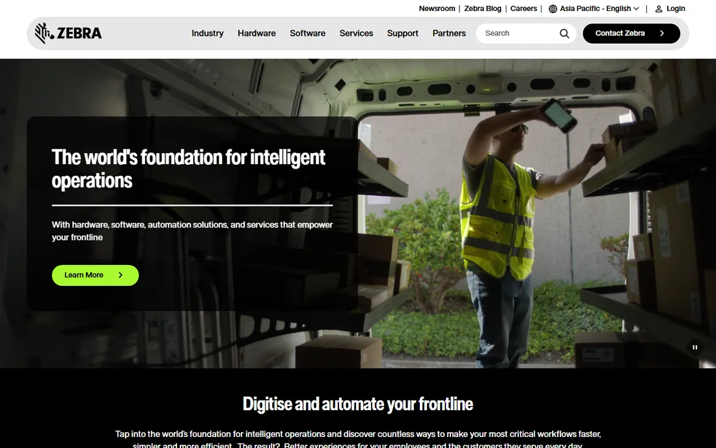Expand the Asia Pacific - English region dropdown

[594, 8]
